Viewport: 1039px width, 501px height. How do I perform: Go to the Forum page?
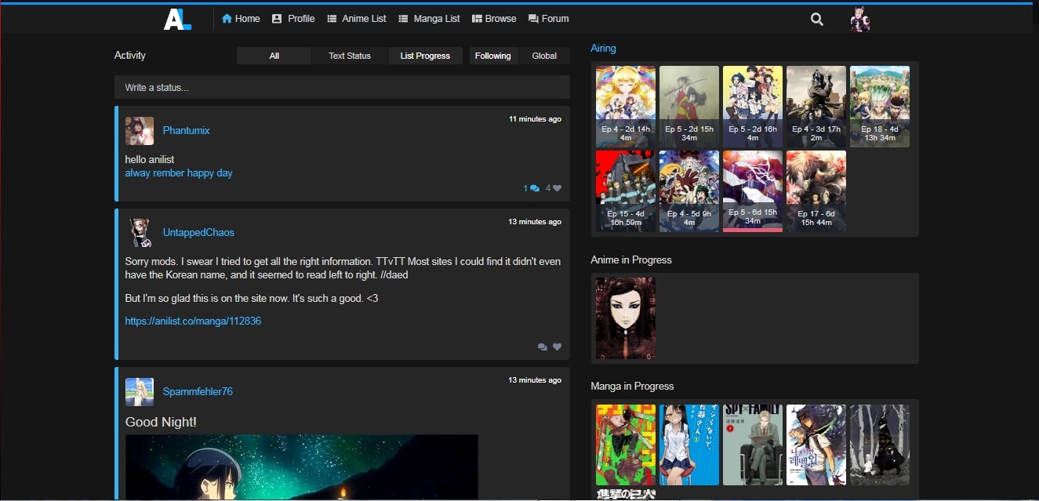coord(548,19)
